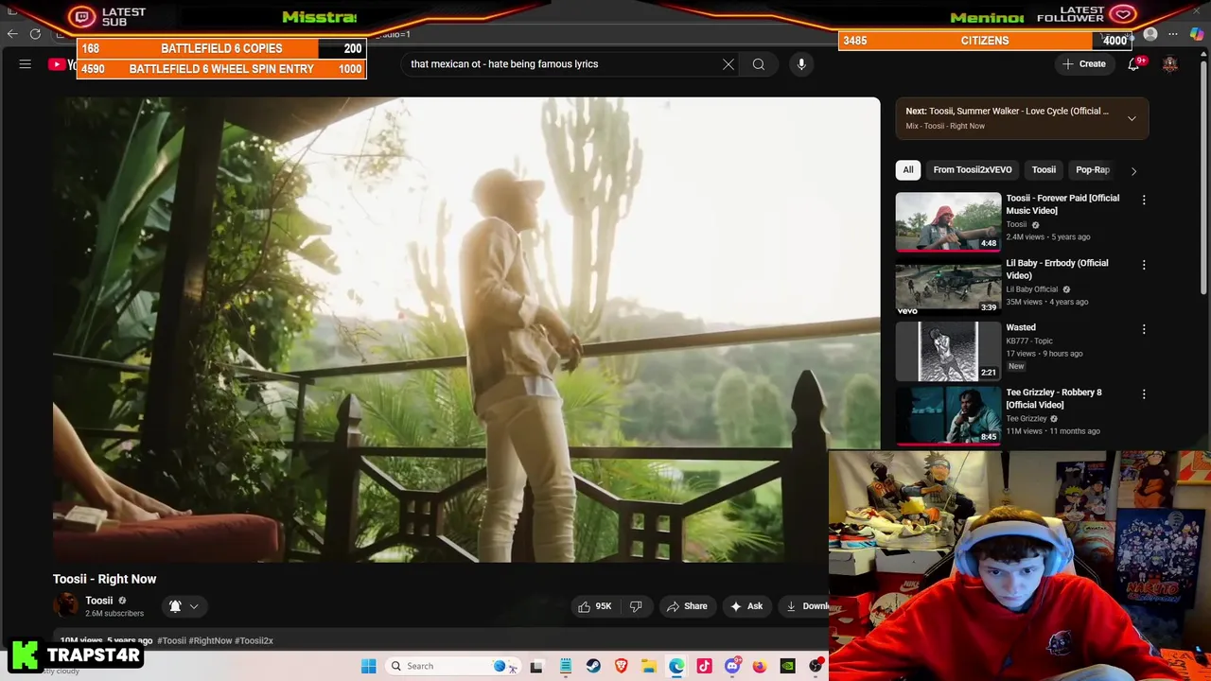Switch to Microsoft Edge on the taskbar

point(676,666)
